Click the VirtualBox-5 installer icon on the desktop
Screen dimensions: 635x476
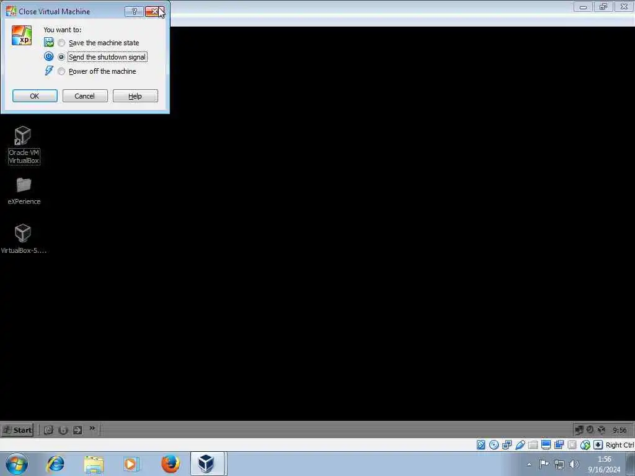[x=24, y=239]
